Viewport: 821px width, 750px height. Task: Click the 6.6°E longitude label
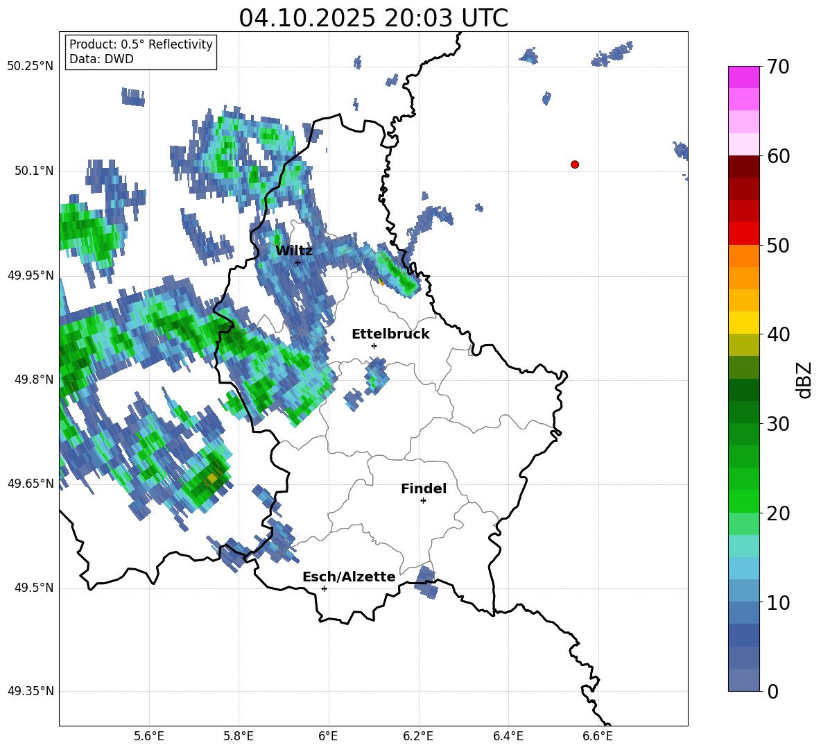(x=598, y=736)
